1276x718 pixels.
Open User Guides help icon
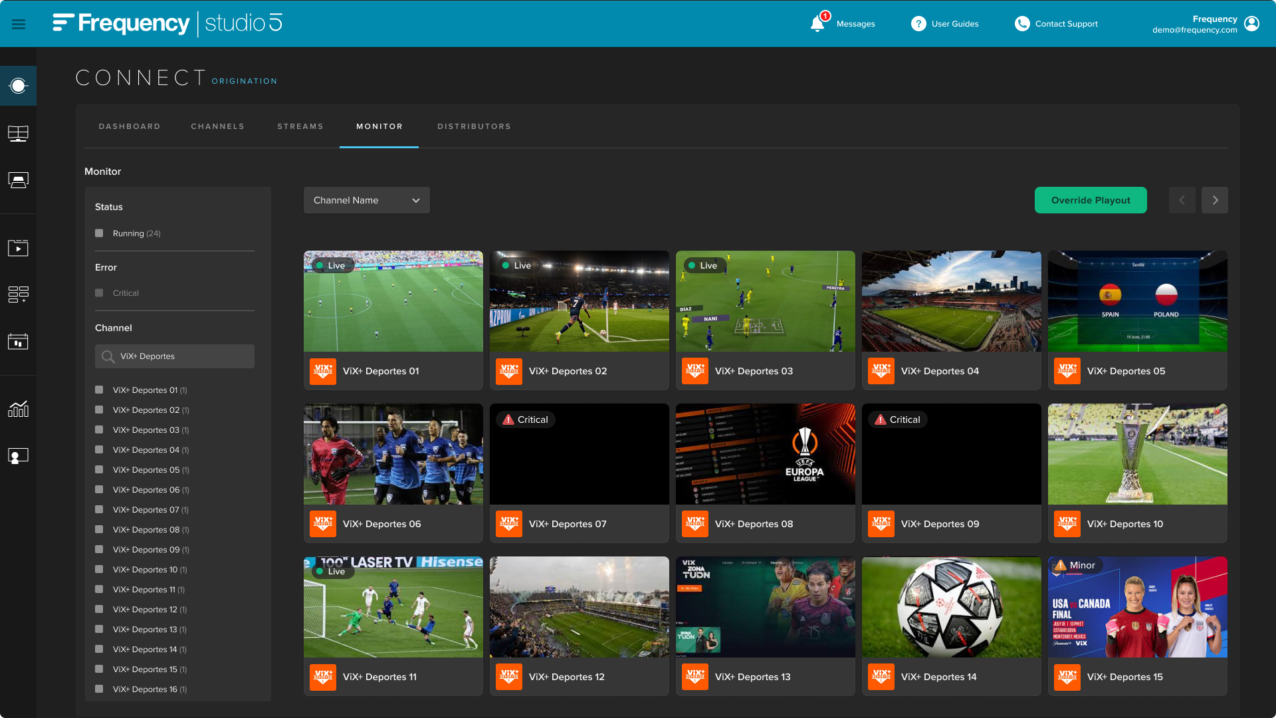[x=918, y=23]
